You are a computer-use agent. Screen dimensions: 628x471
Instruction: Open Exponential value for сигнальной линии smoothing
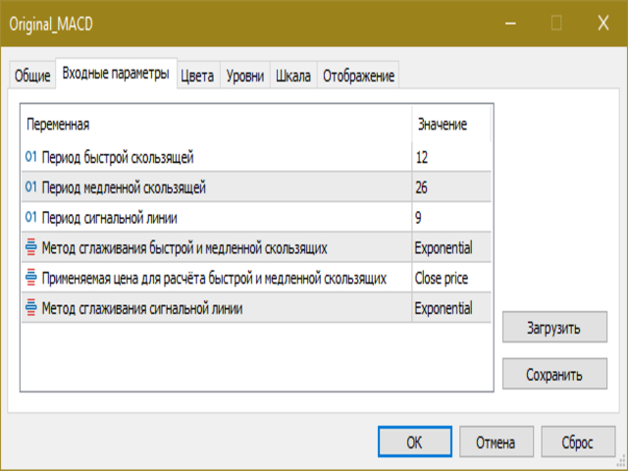[451, 308]
